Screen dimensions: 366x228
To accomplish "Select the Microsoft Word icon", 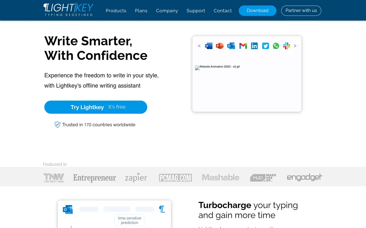I will coord(209,46).
